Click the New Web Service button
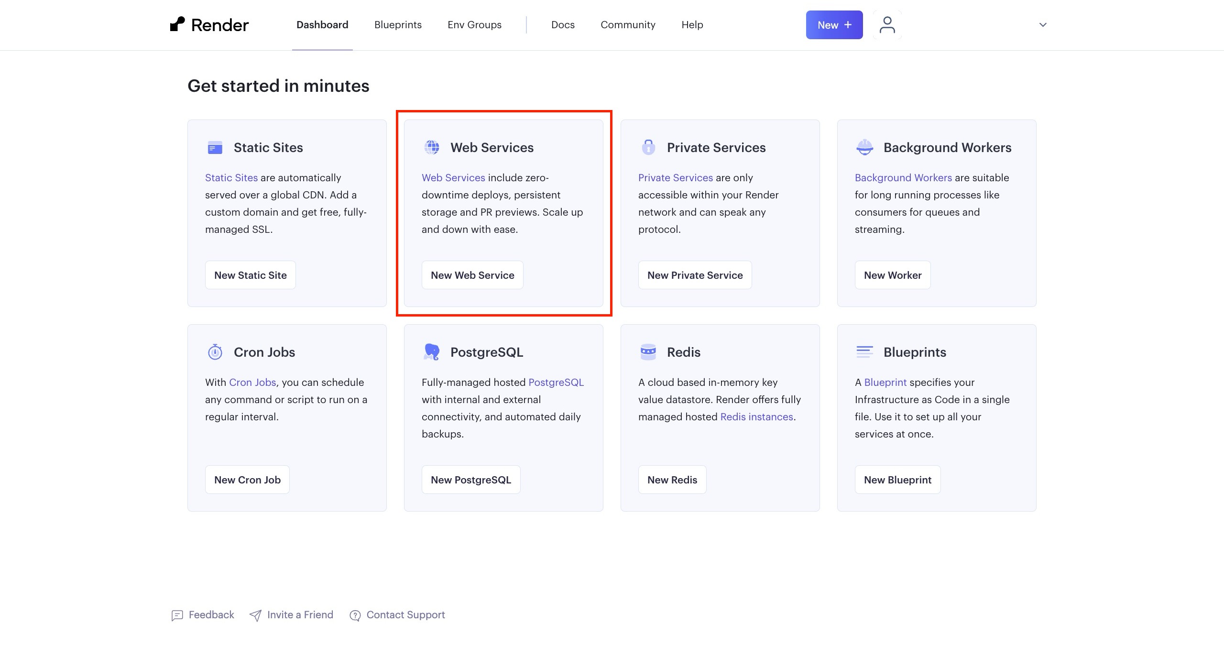Image resolution: width=1224 pixels, height=646 pixels. click(x=472, y=275)
